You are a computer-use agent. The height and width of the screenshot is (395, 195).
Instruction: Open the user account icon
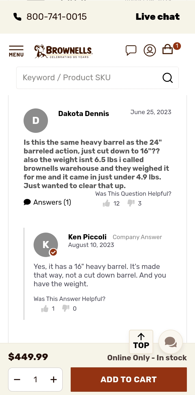pyautogui.click(x=150, y=50)
